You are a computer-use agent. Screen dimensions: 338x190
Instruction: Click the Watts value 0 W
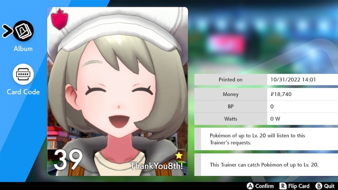coord(275,119)
